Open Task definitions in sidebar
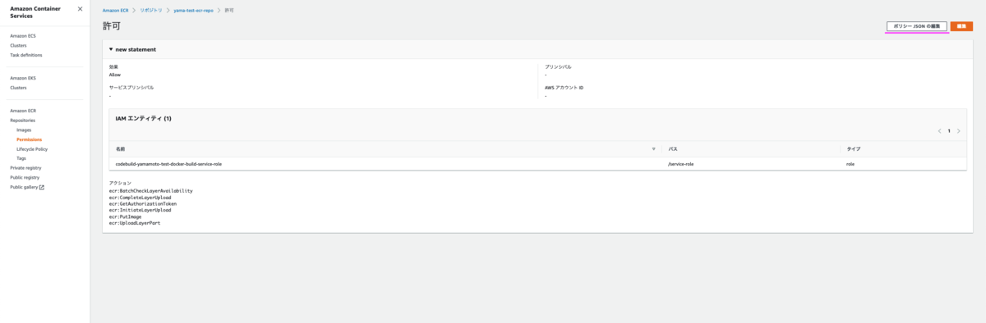 click(x=26, y=55)
